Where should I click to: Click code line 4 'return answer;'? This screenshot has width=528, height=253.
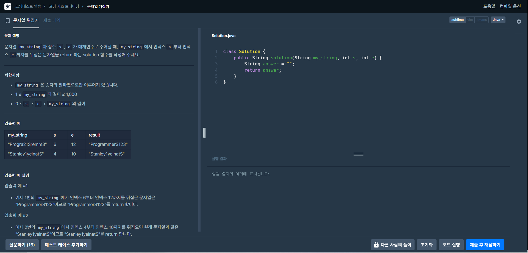point(263,70)
